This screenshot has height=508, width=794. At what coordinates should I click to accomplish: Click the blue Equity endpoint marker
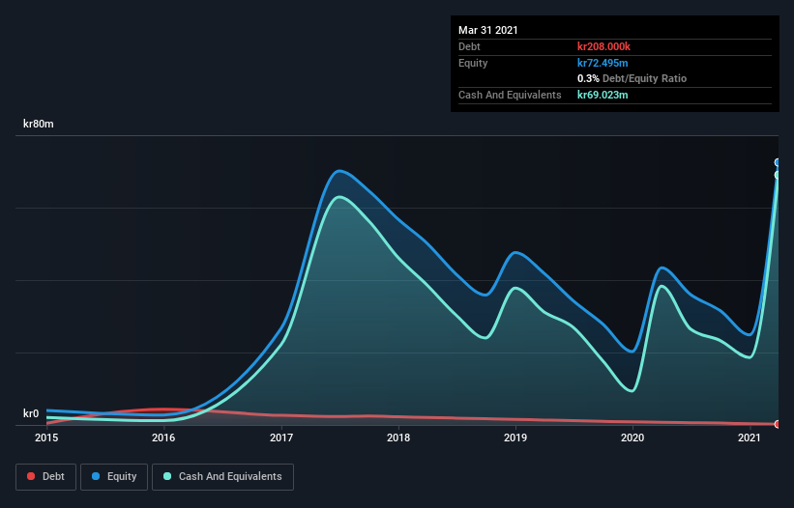click(x=778, y=162)
